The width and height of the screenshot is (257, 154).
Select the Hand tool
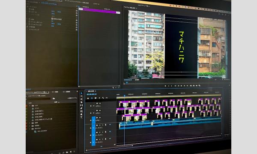pos(81,114)
